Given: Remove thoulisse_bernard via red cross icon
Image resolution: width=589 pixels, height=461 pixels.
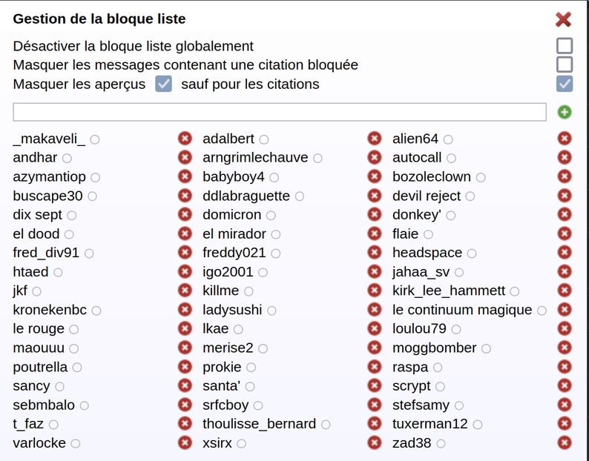Looking at the screenshot, I should coord(375,424).
